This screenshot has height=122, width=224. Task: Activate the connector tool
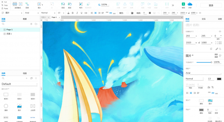(27, 4)
